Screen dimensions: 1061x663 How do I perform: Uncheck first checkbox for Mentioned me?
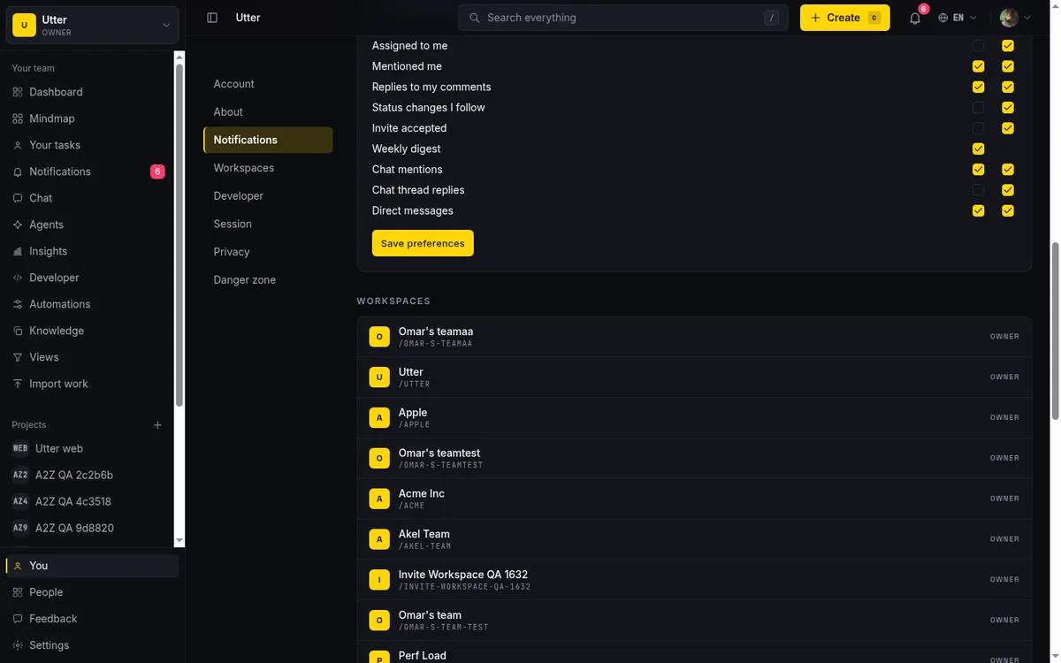(978, 66)
